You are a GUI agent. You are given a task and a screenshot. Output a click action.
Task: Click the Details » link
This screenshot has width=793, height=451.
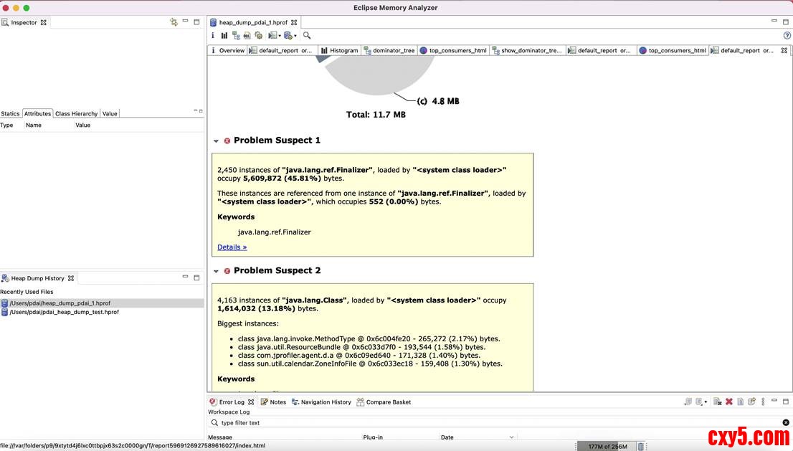(232, 247)
